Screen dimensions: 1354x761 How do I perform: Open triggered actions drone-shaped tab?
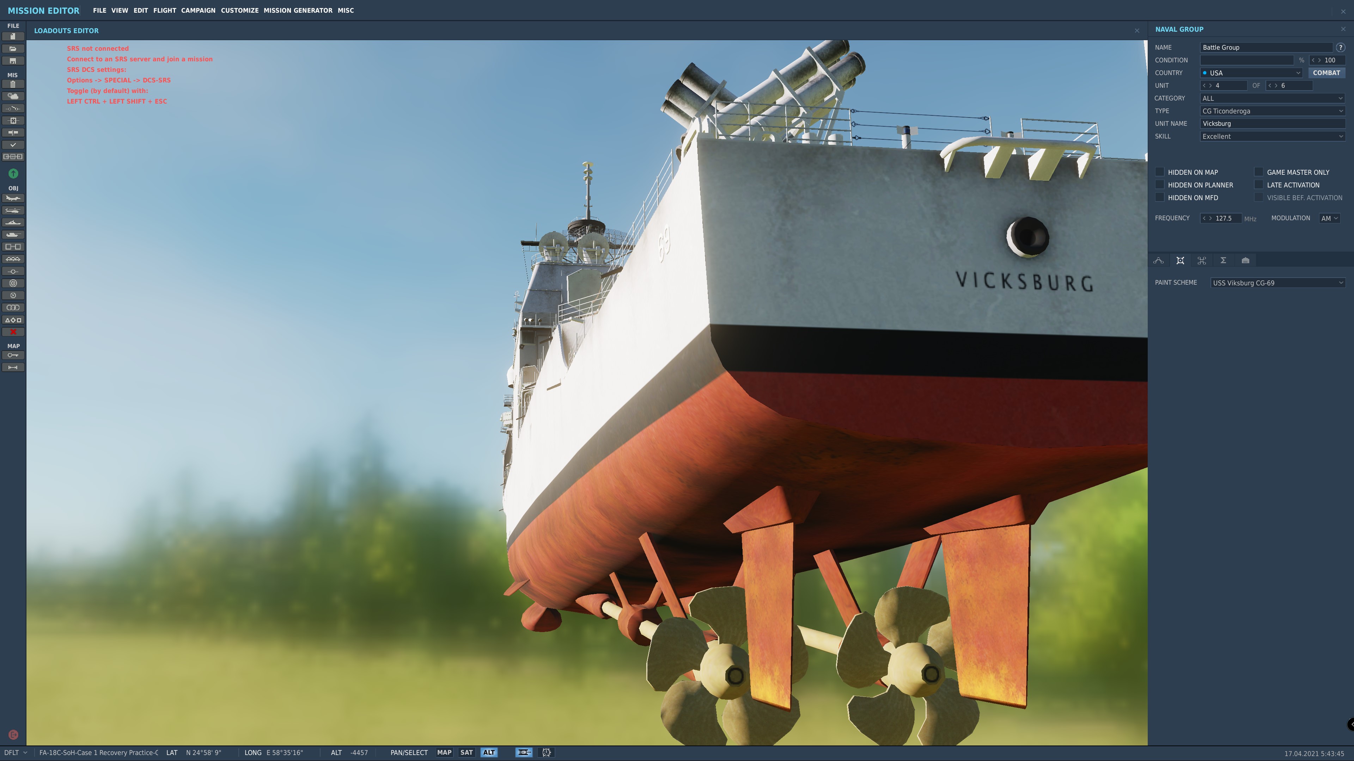[1202, 260]
